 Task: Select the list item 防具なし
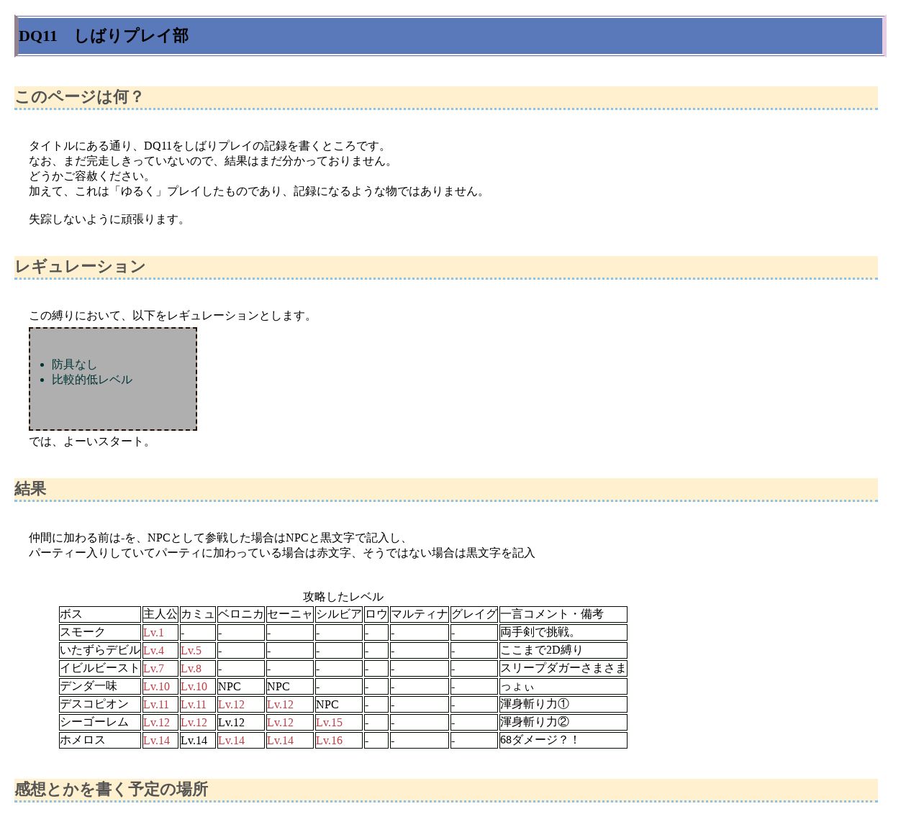pyautogui.click(x=74, y=365)
